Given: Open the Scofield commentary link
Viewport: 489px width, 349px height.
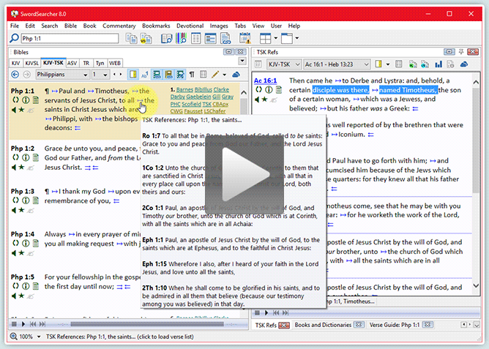Looking at the screenshot, I should coord(192,104).
